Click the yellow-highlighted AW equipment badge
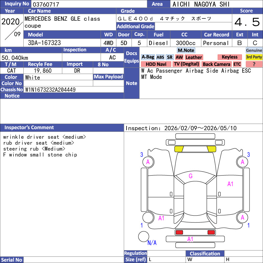 pyautogui.click(x=179, y=57)
